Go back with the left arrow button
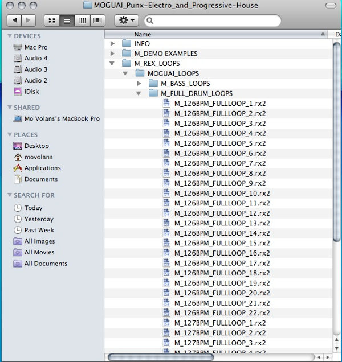Image resolution: width=342 pixels, height=362 pixels. (x=14, y=20)
